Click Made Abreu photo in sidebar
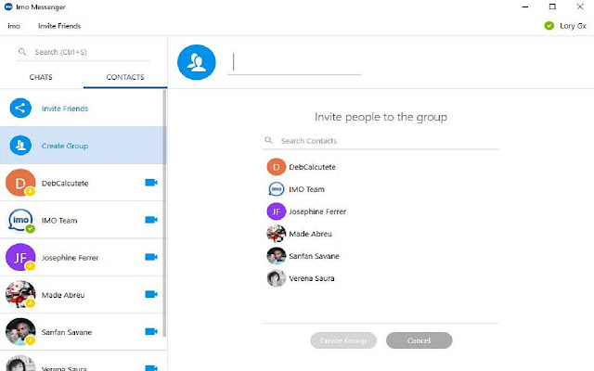The height and width of the screenshot is (371, 594). point(20,294)
